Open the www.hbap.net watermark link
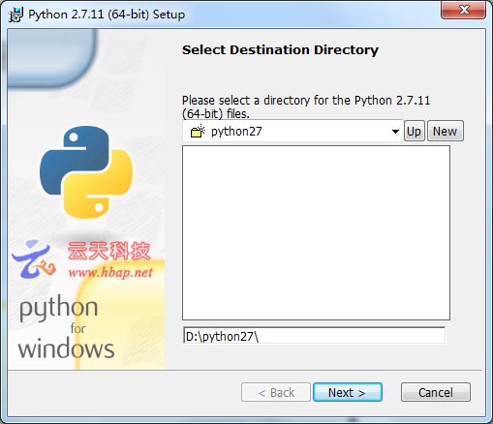 (x=110, y=273)
